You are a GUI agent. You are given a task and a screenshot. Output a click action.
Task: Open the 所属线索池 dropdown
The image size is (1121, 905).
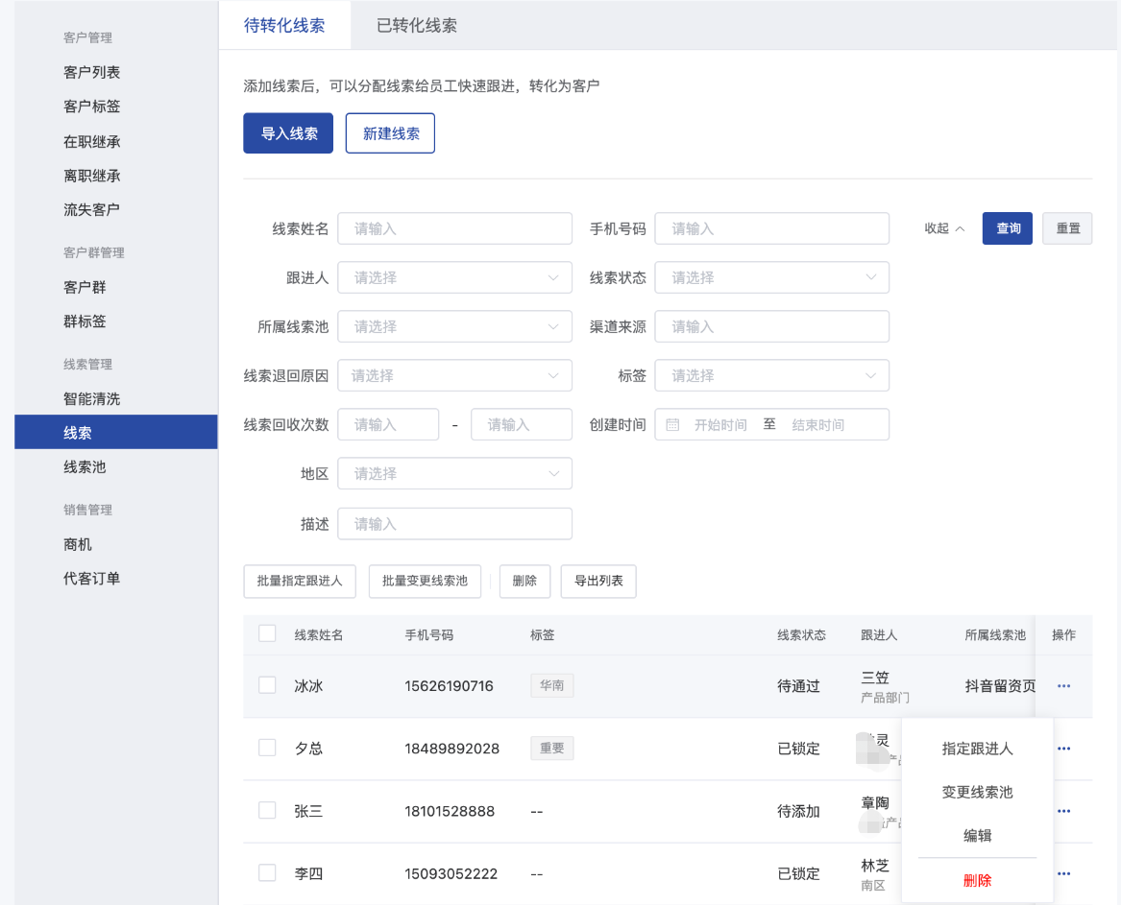click(454, 327)
